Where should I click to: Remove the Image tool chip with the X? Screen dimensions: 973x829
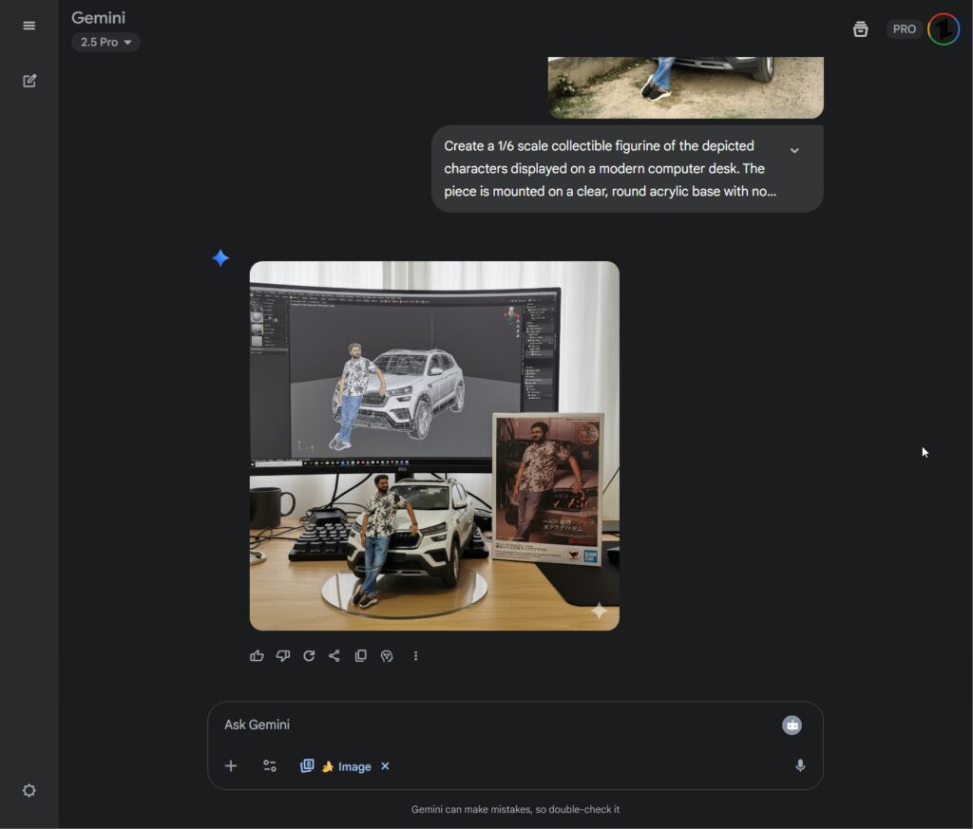pos(385,766)
